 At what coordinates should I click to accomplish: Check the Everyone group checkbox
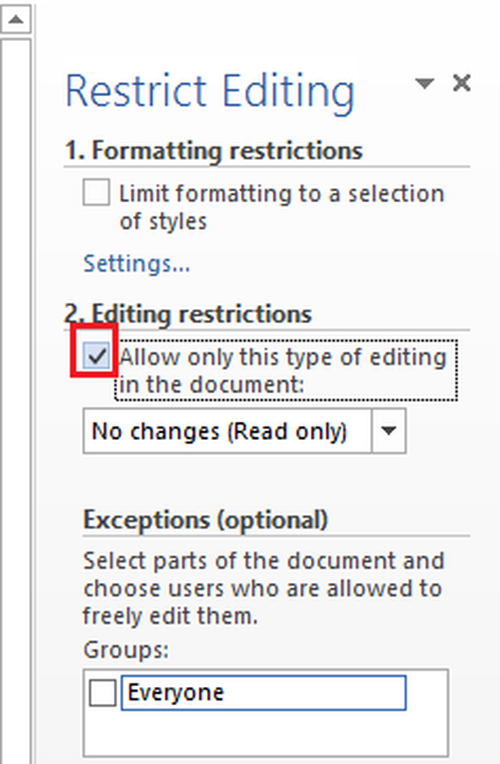click(x=102, y=693)
